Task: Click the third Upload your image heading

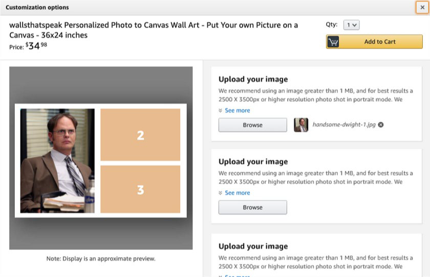Action: pyautogui.click(x=253, y=246)
